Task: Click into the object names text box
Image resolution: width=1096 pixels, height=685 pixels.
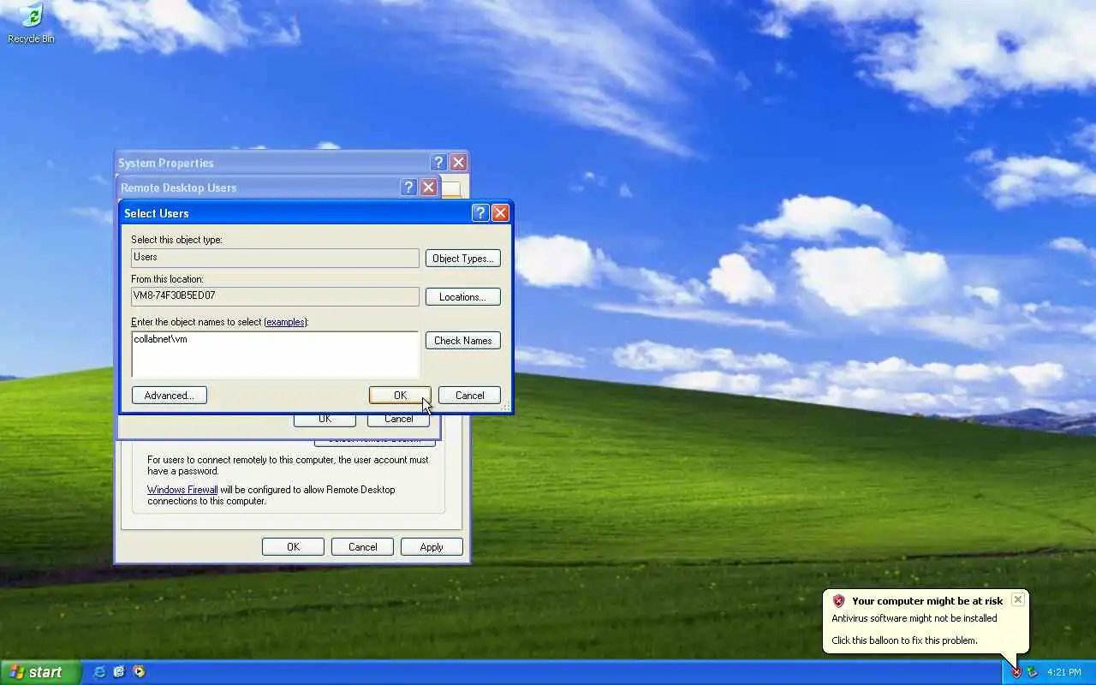Action: pos(275,354)
